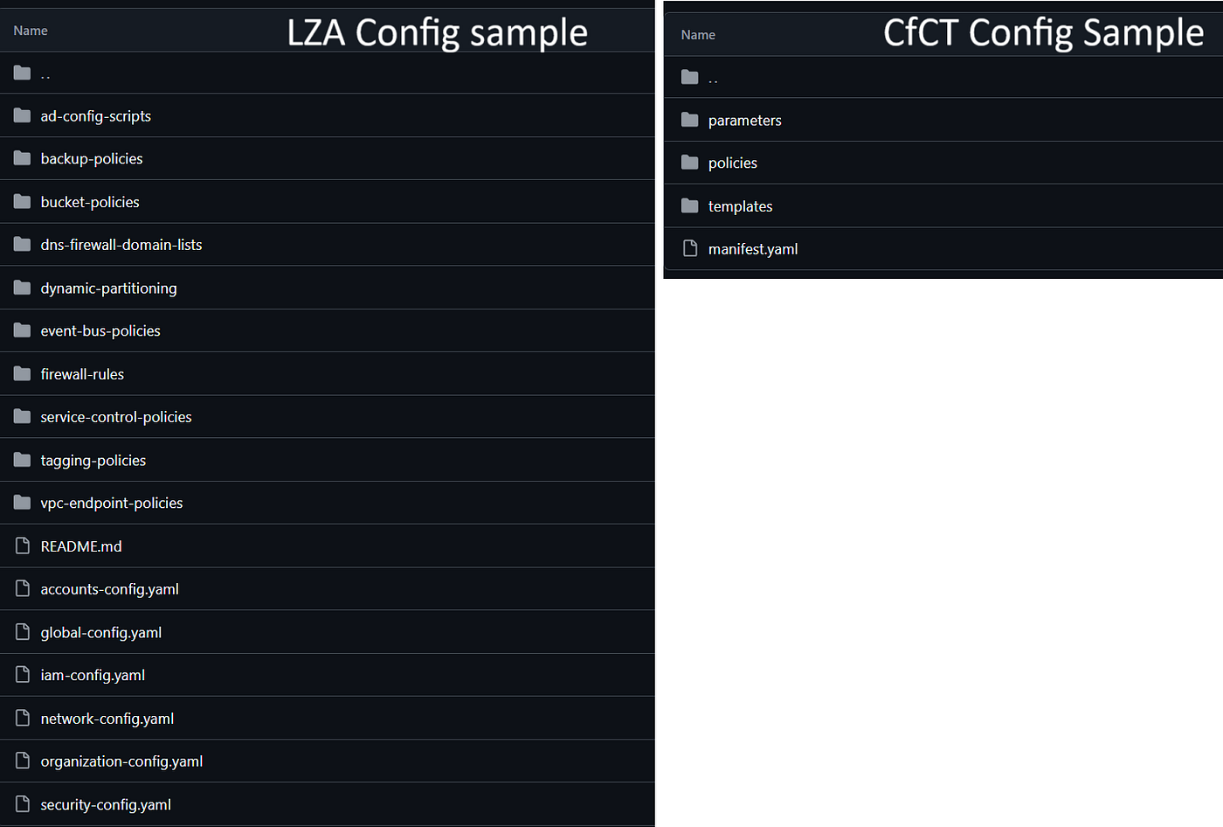1223x827 pixels.
Task: Click the templates folder icon
Action: [690, 205]
